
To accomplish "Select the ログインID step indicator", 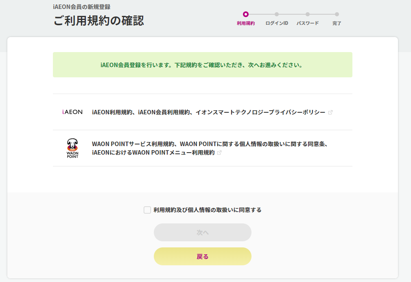I will pos(277,18).
